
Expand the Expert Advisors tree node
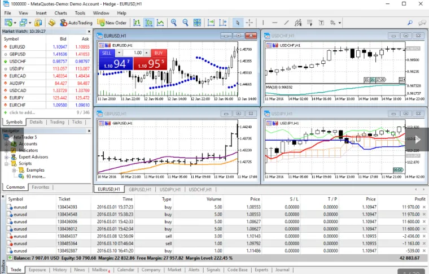pyautogui.click(x=6, y=157)
